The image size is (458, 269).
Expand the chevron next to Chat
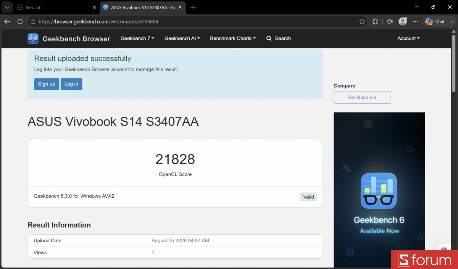(x=452, y=22)
